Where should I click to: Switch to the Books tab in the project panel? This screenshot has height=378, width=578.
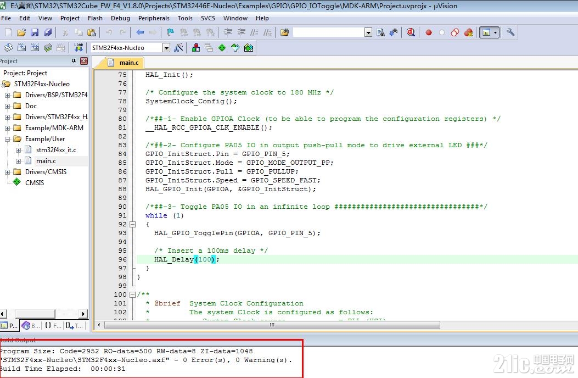click(x=31, y=325)
